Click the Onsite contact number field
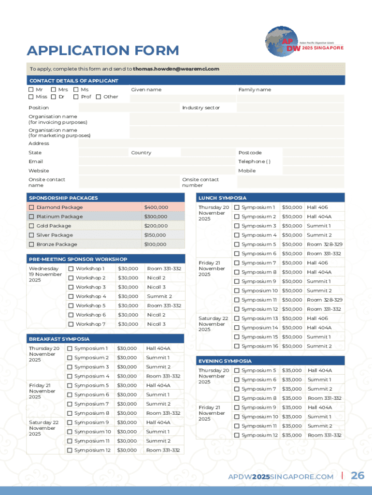This screenshot has height=495, width=372. pyautogui.click(x=291, y=182)
